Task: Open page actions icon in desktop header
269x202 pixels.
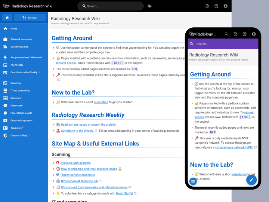Action: [207, 6]
